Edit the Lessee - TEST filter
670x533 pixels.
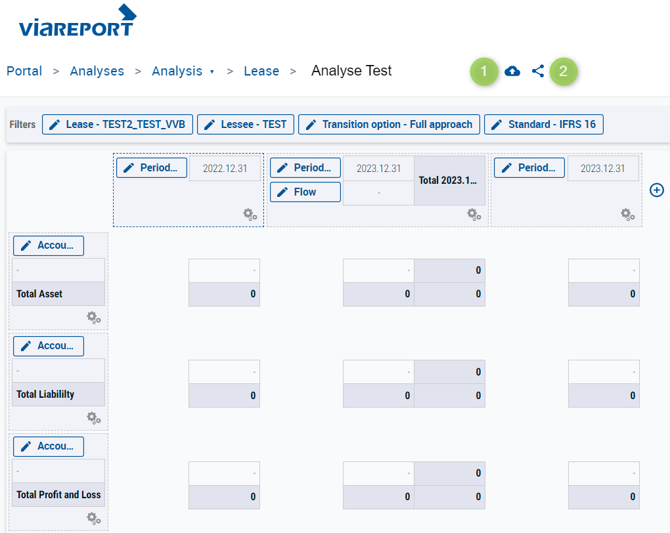click(246, 124)
